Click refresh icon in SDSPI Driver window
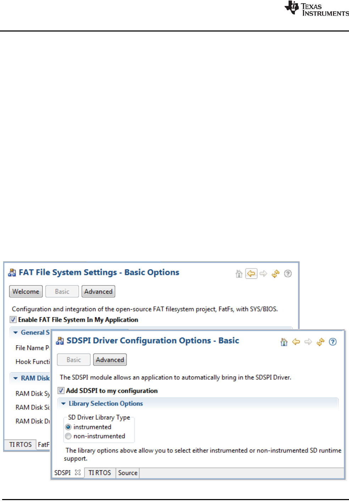Screen dimensions: 349x504 (x=321, y=342)
